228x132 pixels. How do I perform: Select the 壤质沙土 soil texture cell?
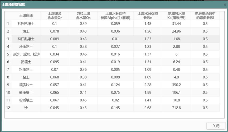pyautogui.click(x=26, y=85)
